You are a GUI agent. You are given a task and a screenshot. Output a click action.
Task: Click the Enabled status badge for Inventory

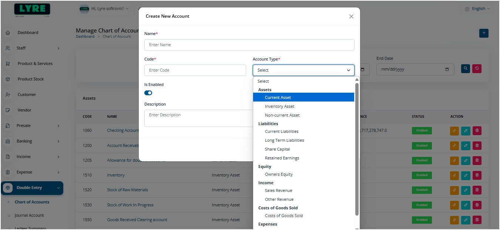(422, 175)
